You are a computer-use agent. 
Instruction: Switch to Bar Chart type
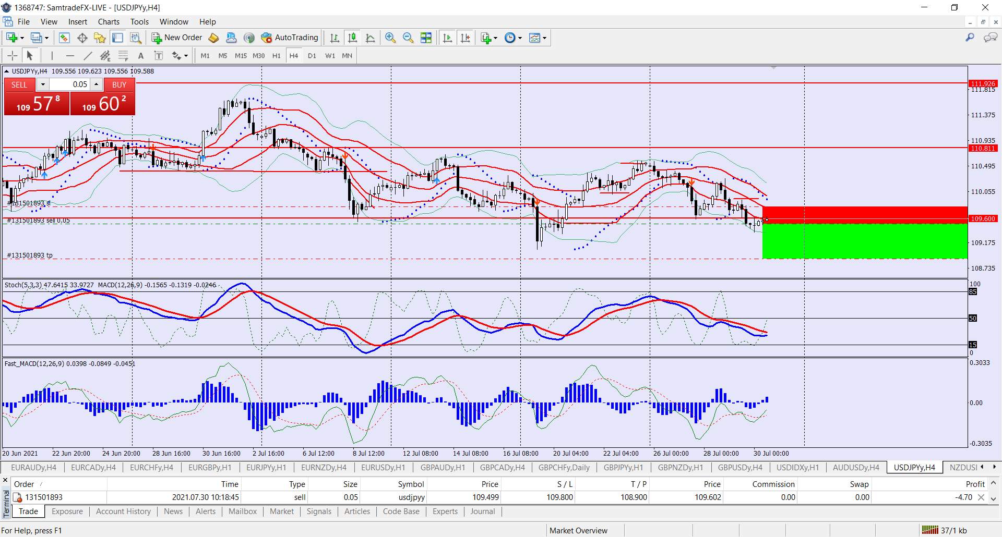(335, 38)
